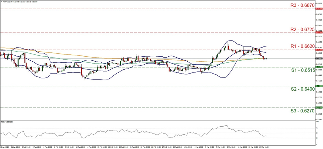Click the red 0.6870 price tag on axis
323x149 pixels.
(318, 9)
